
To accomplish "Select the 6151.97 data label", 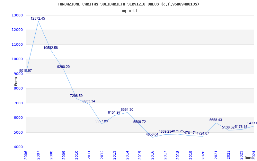I will 114,112.
